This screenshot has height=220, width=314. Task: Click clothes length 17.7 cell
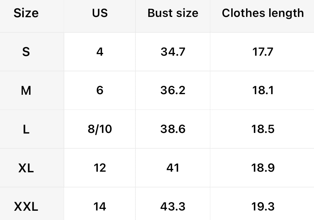point(263,52)
